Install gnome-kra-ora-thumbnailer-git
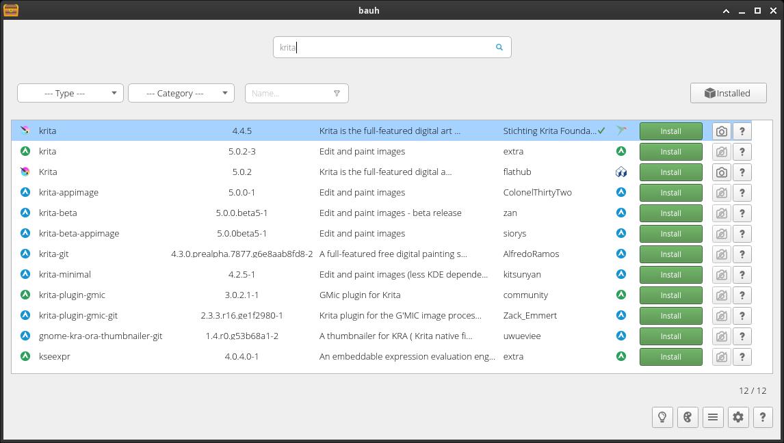 coord(670,336)
